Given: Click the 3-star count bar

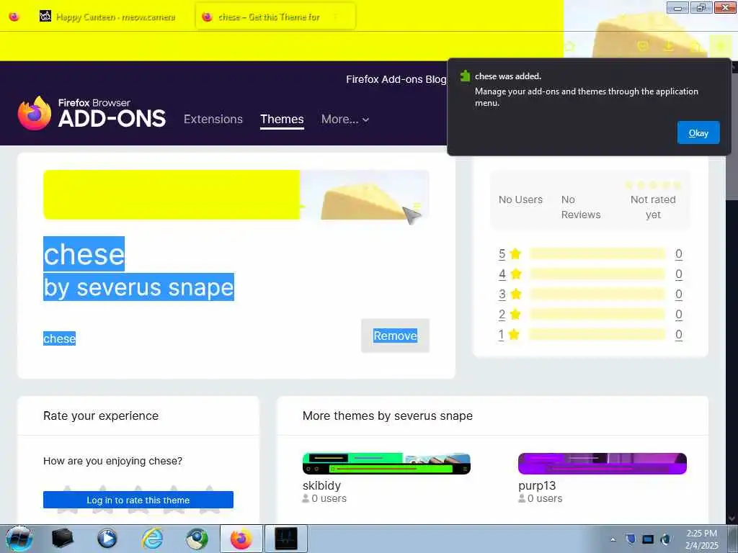Looking at the screenshot, I should pyautogui.click(x=597, y=295).
